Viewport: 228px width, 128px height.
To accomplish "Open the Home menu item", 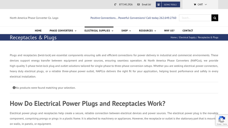I will pyautogui.click(x=38, y=31).
